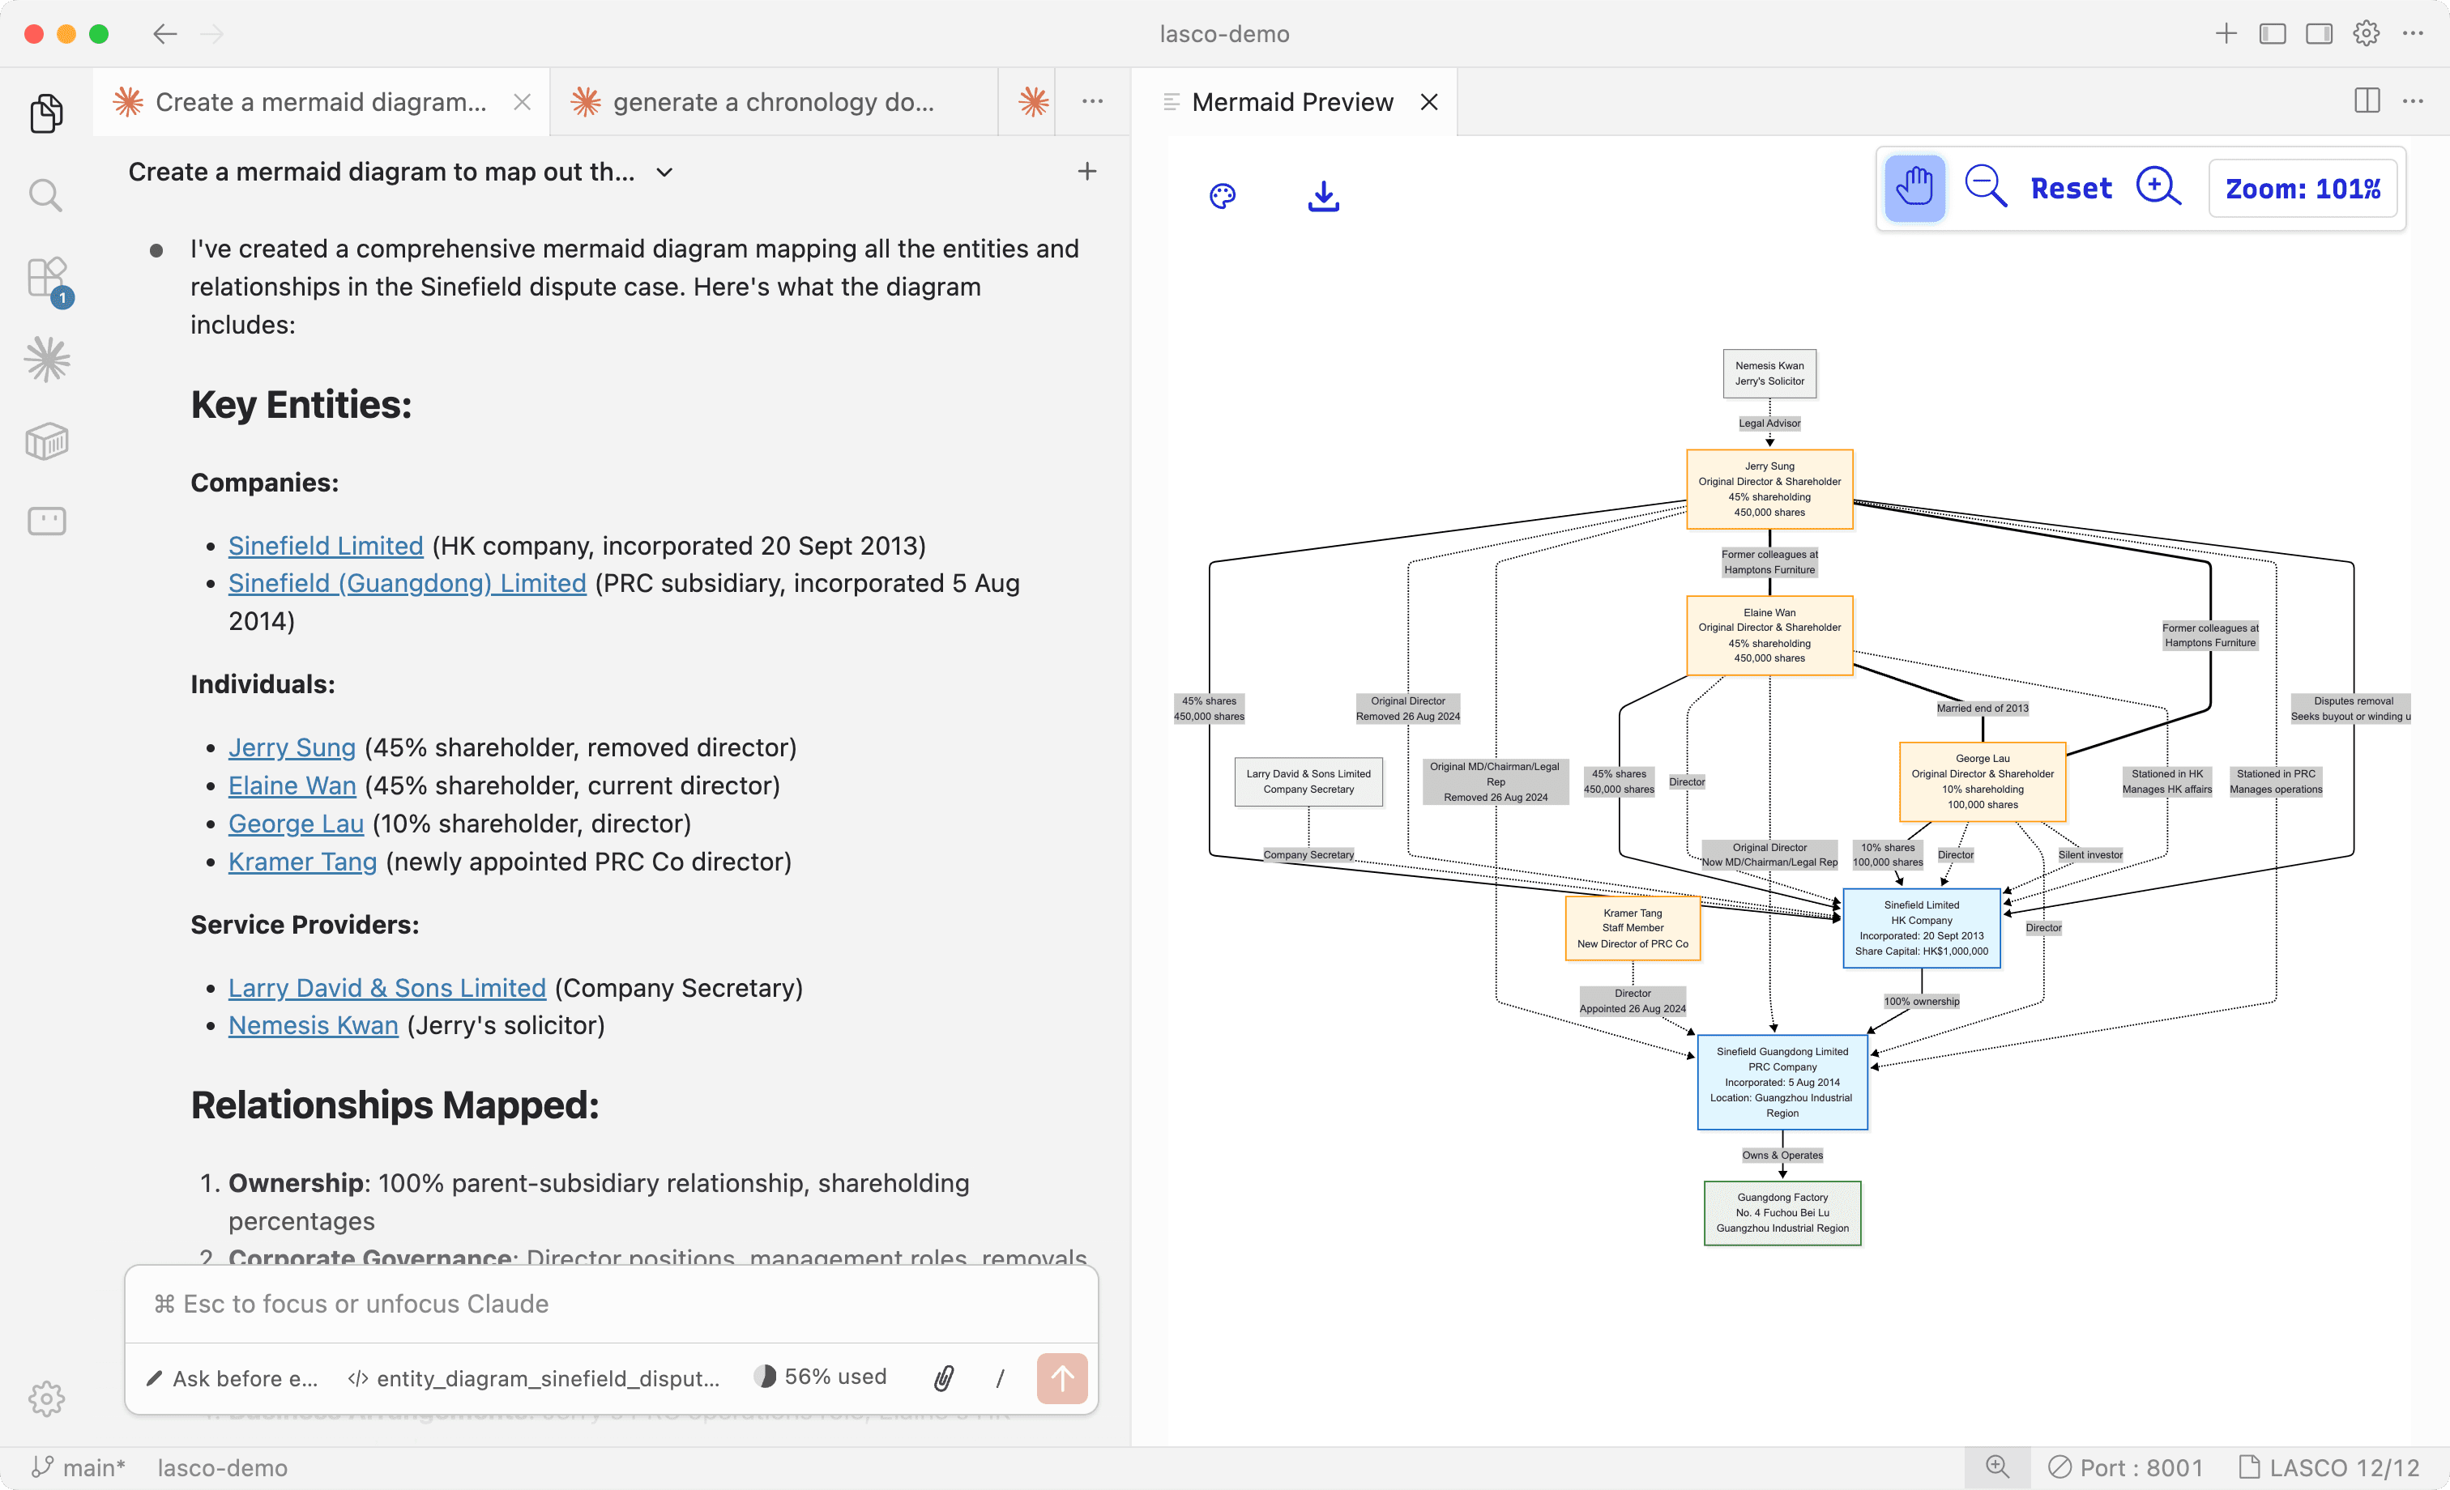
Task: Open the Sinefield Limited link
Action: click(325, 545)
